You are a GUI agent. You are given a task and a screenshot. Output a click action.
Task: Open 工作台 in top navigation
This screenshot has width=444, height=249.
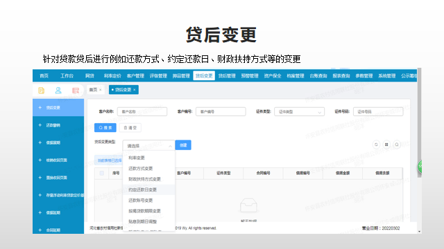[67, 75]
